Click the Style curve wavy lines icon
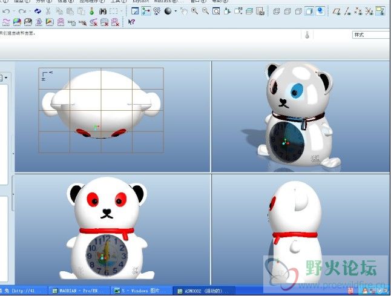The image size is (391, 296). [x=6, y=22]
